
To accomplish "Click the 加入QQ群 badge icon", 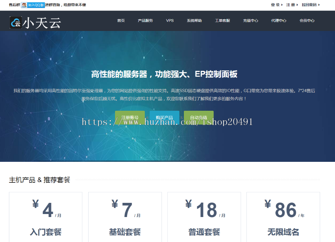I will click(x=24, y=5).
